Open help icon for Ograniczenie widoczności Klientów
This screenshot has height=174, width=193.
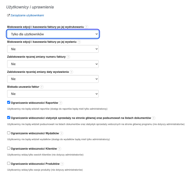(59, 149)
